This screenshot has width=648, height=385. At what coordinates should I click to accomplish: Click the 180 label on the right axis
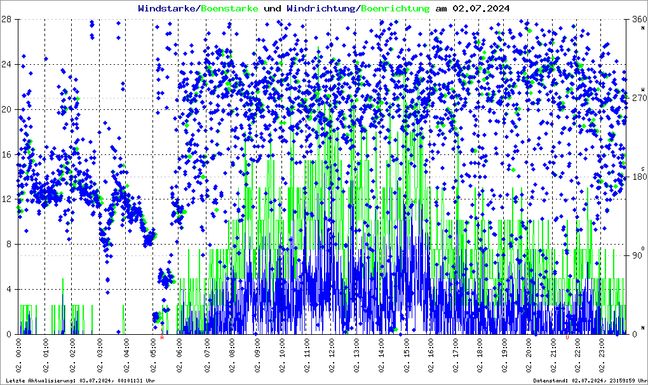pyautogui.click(x=639, y=177)
